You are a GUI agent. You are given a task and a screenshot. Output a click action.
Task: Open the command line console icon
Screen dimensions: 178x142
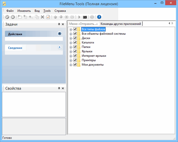click(x=85, y=17)
